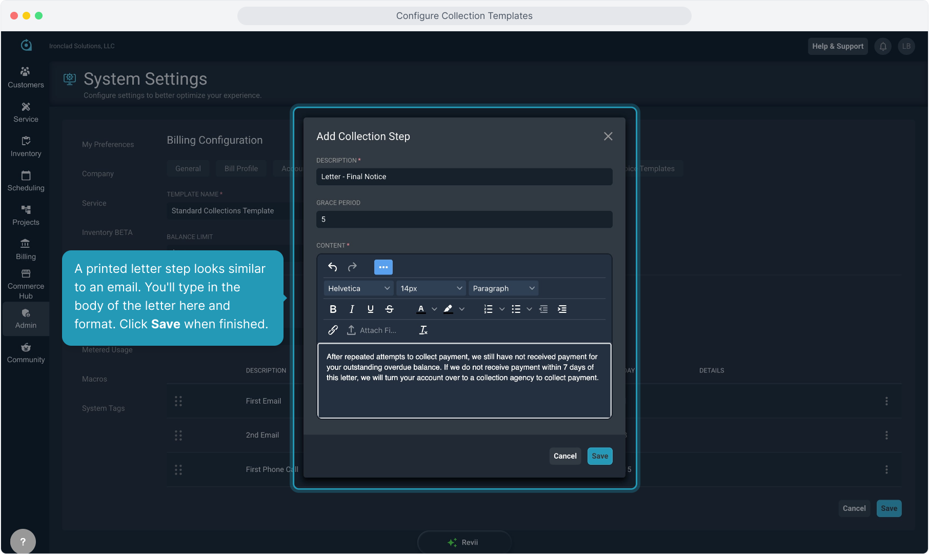Image resolution: width=929 pixels, height=554 pixels.
Task: Toggle italic formatting
Action: tap(352, 309)
